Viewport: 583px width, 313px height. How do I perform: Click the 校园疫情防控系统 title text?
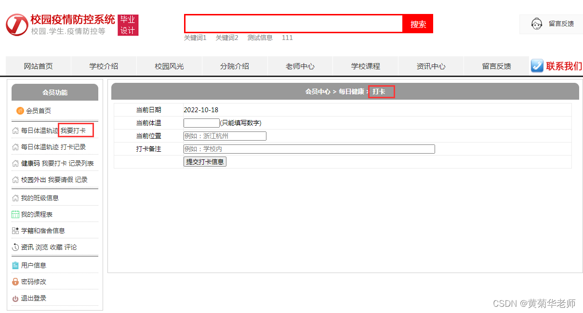coord(73,20)
